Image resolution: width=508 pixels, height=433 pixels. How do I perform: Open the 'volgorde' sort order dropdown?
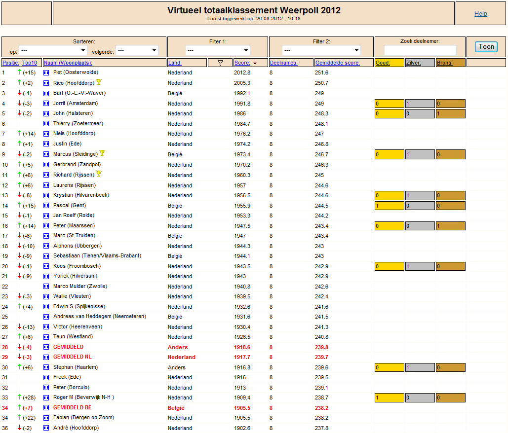[x=137, y=50]
